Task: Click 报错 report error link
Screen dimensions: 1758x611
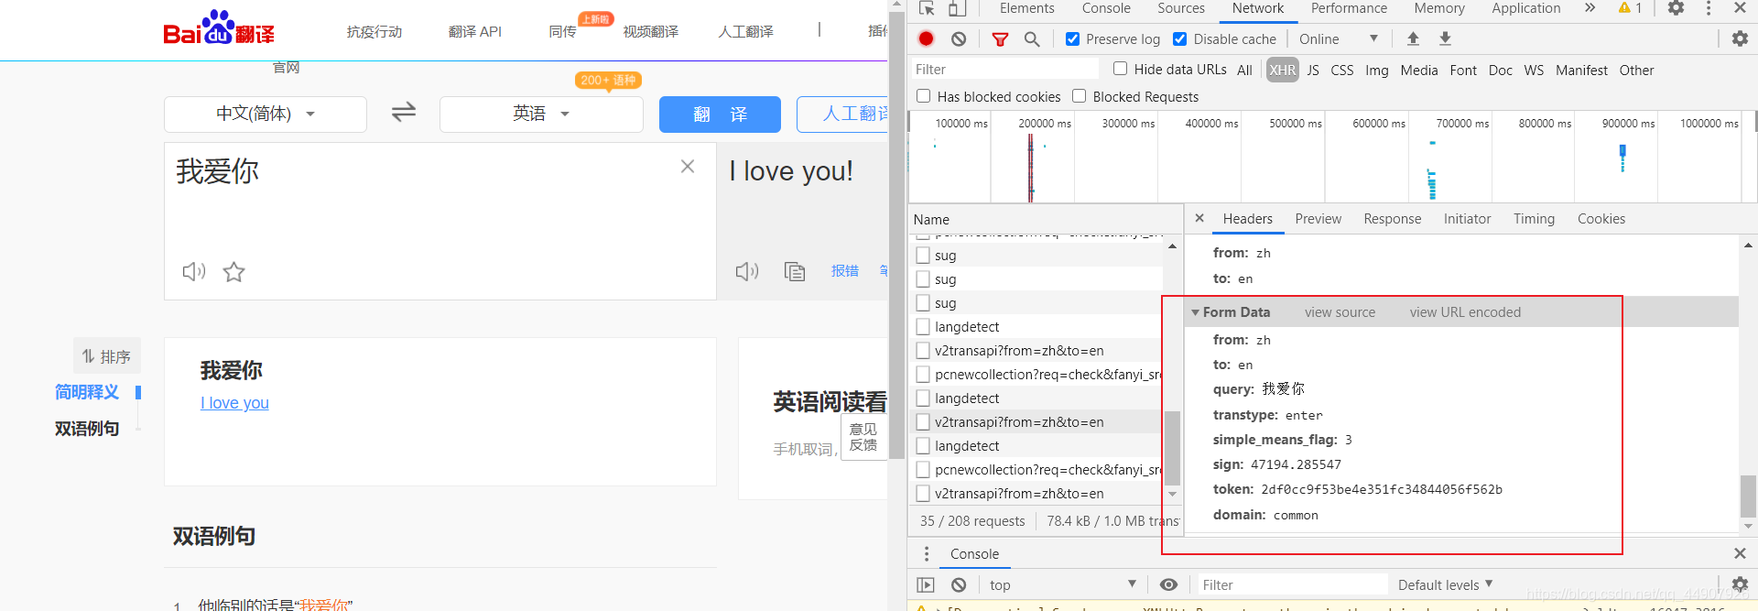Action: [x=844, y=271]
